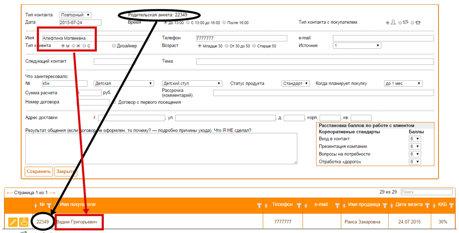
Task: Open filter on Имя покупателя column
Action: (259, 205)
